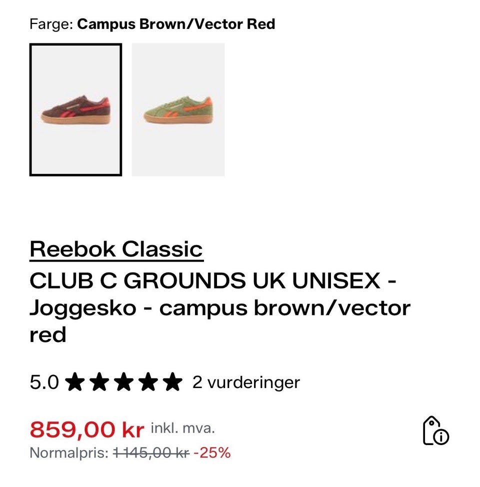Click the -25% discount label
480x487 pixels.
click(212, 453)
